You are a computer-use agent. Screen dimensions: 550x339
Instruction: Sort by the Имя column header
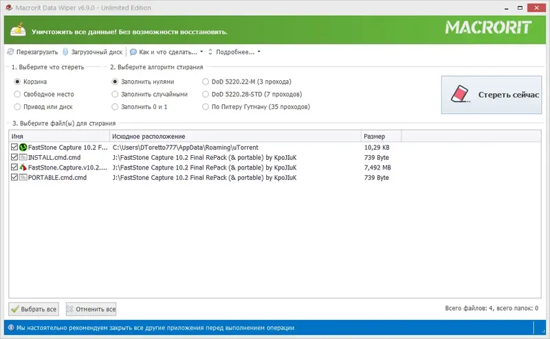(x=59, y=137)
